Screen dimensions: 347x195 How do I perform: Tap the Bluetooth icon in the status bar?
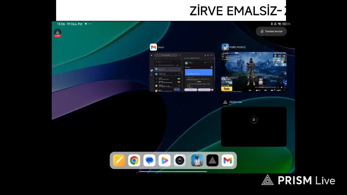click(272, 24)
